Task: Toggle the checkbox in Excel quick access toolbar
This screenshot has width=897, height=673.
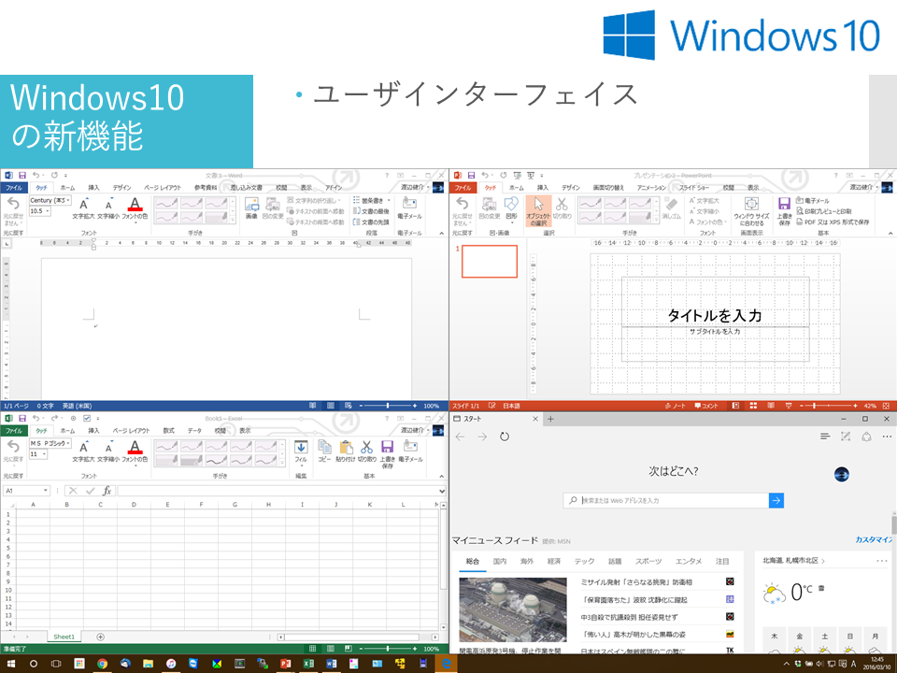Action: click(x=86, y=419)
